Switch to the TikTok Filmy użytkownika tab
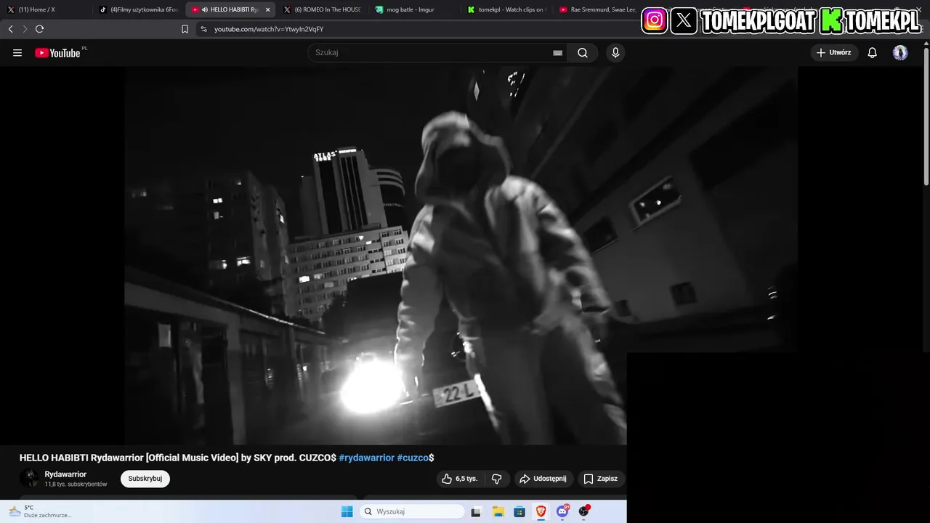The image size is (930, 523). point(139,9)
